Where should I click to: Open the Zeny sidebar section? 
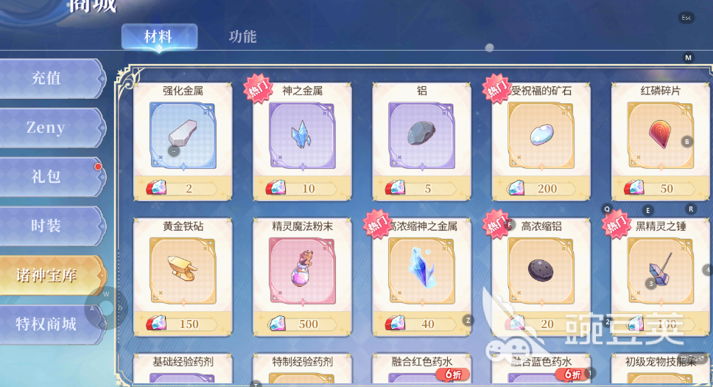coord(51,128)
